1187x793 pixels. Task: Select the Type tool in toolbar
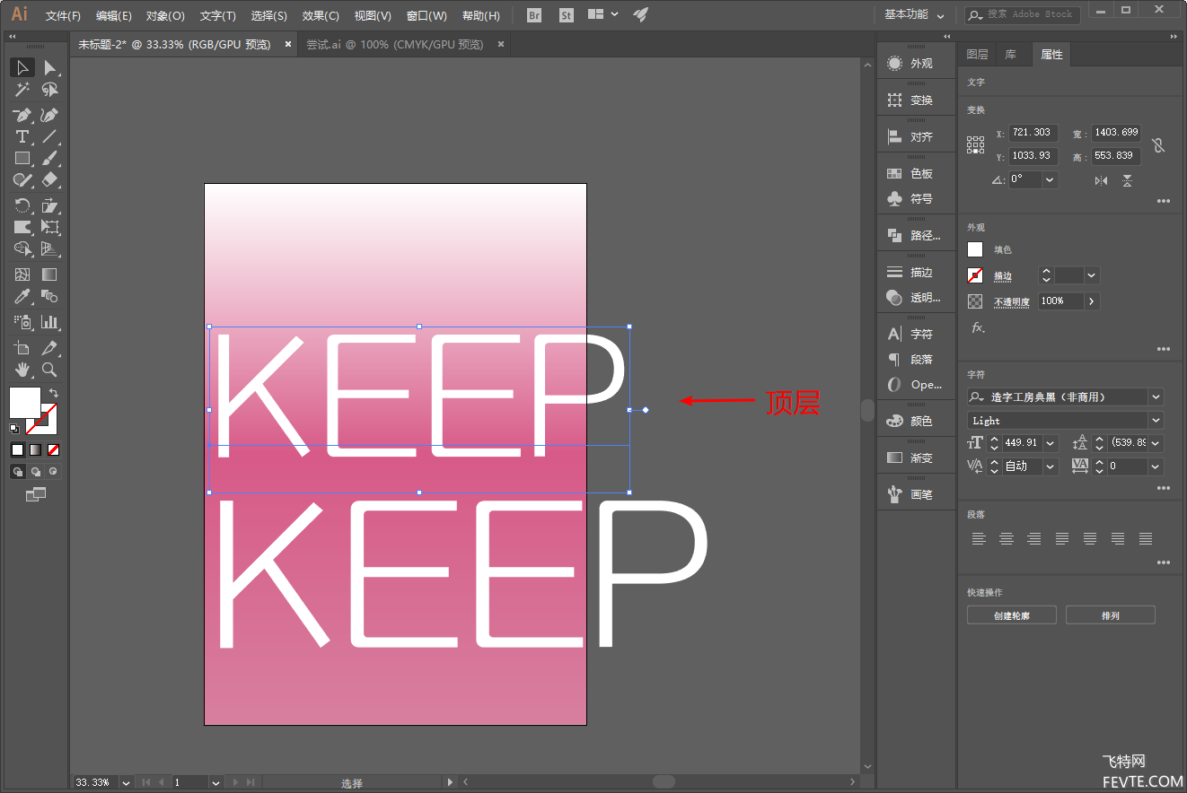(x=22, y=136)
